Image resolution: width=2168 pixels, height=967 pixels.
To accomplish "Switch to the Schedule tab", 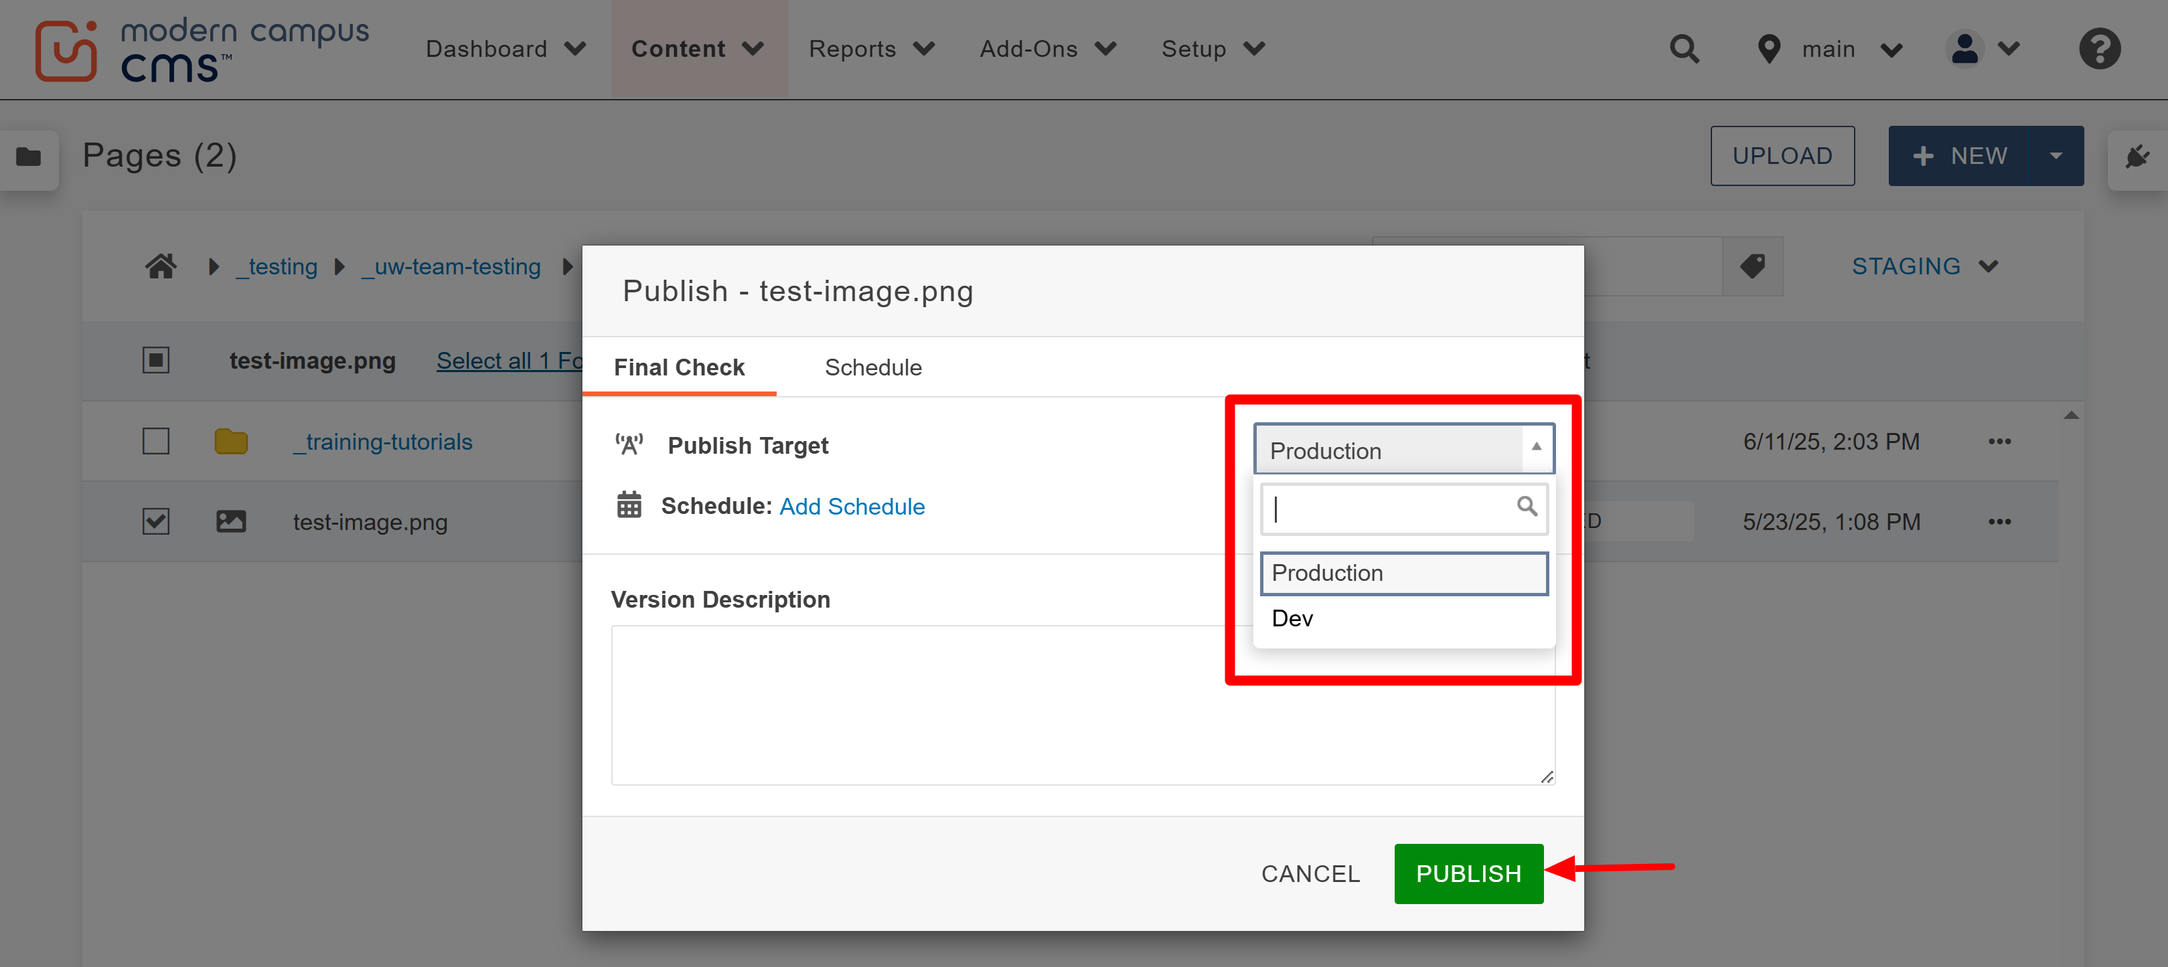I will coord(874,367).
